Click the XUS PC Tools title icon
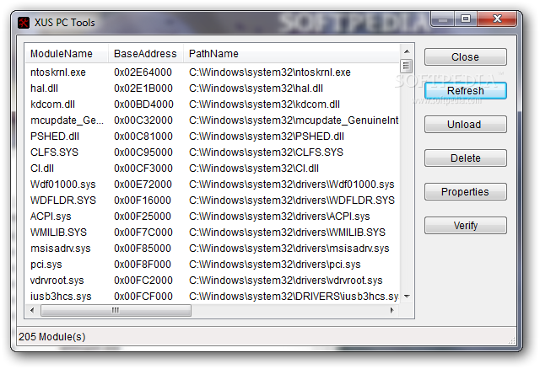 pos(24,23)
